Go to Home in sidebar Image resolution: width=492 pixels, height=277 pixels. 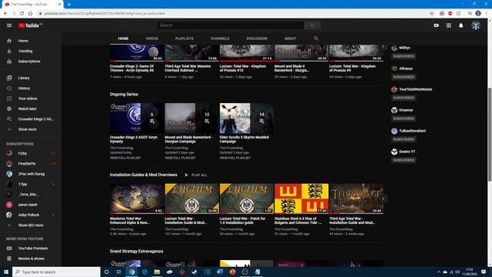(x=31, y=41)
